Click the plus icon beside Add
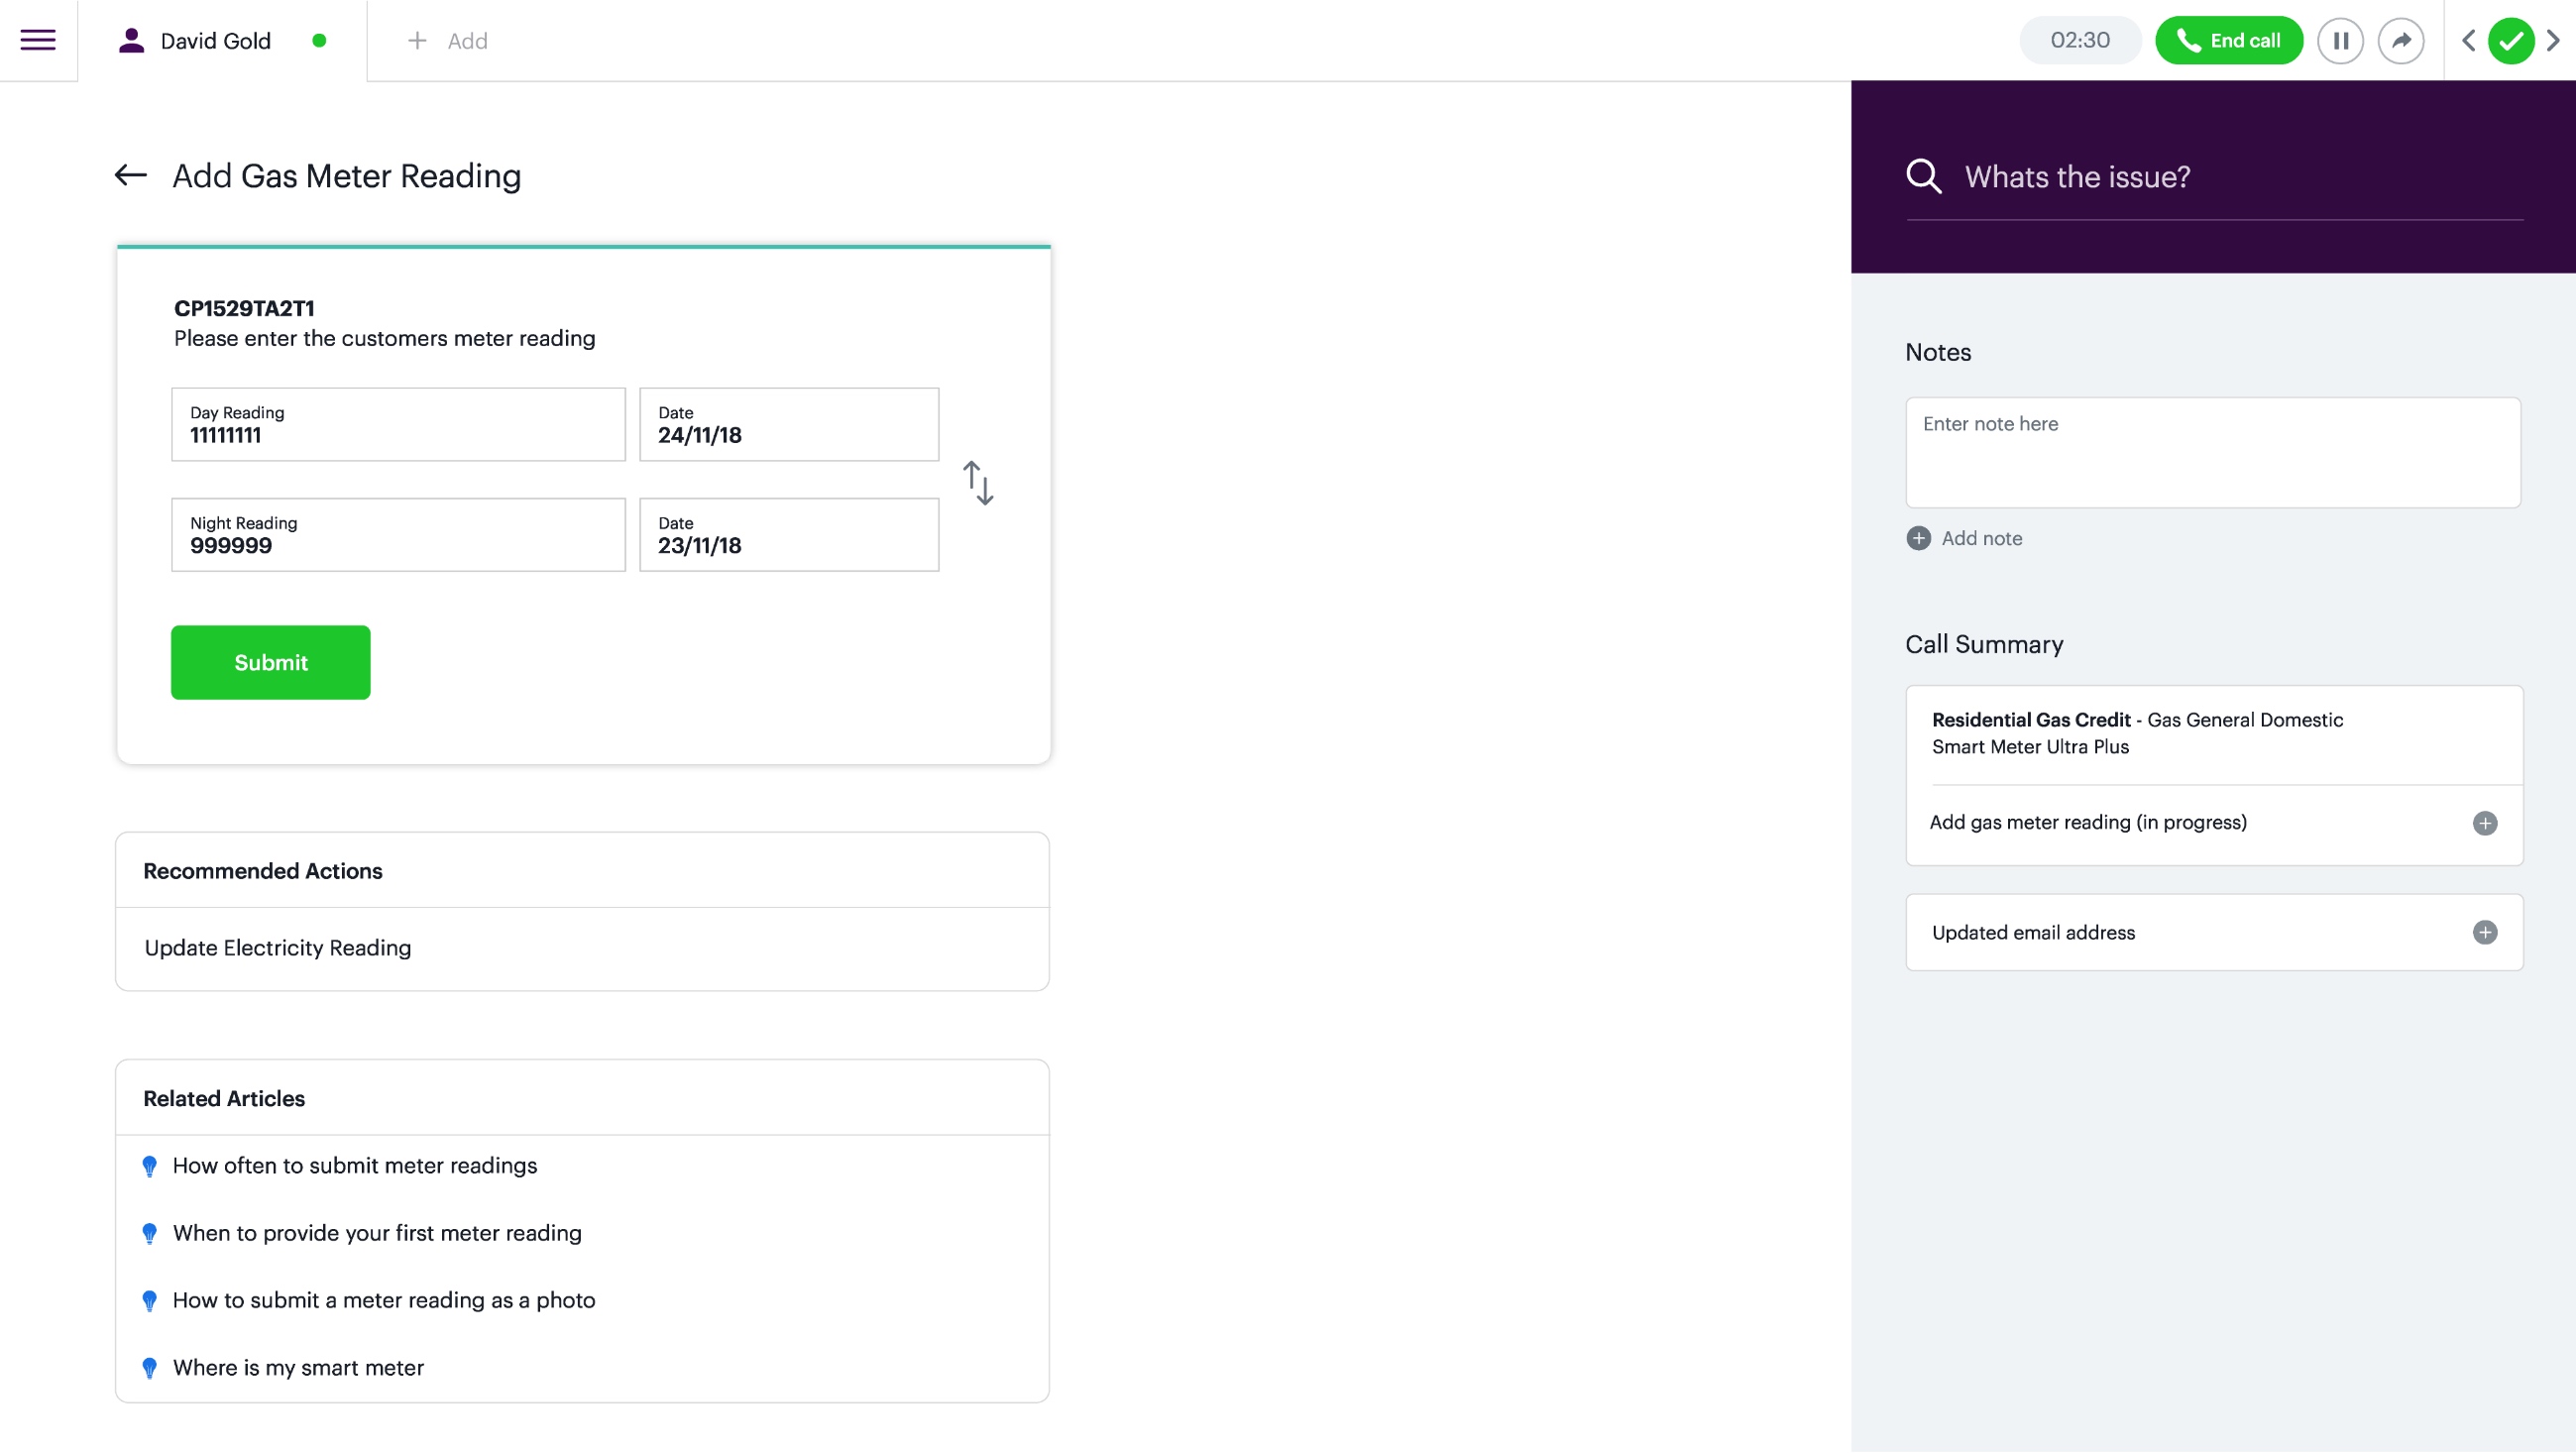The width and height of the screenshot is (2576, 1453). coord(417,41)
